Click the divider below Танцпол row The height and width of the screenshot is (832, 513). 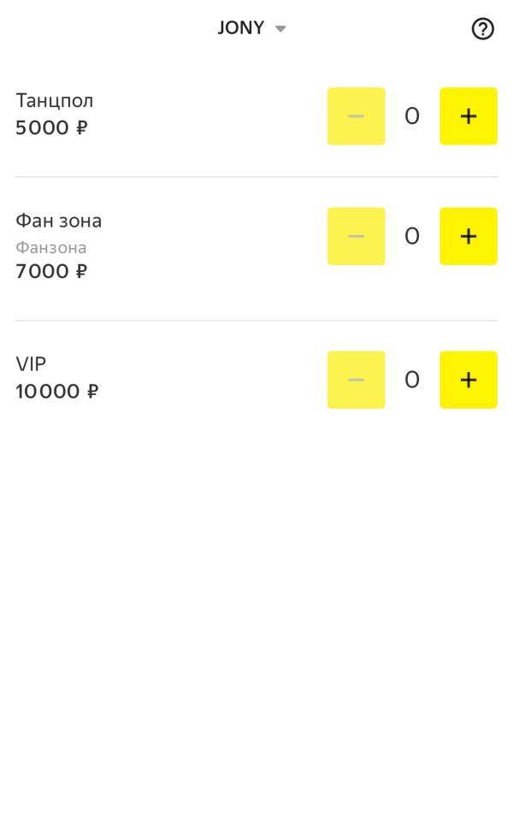coord(256,177)
